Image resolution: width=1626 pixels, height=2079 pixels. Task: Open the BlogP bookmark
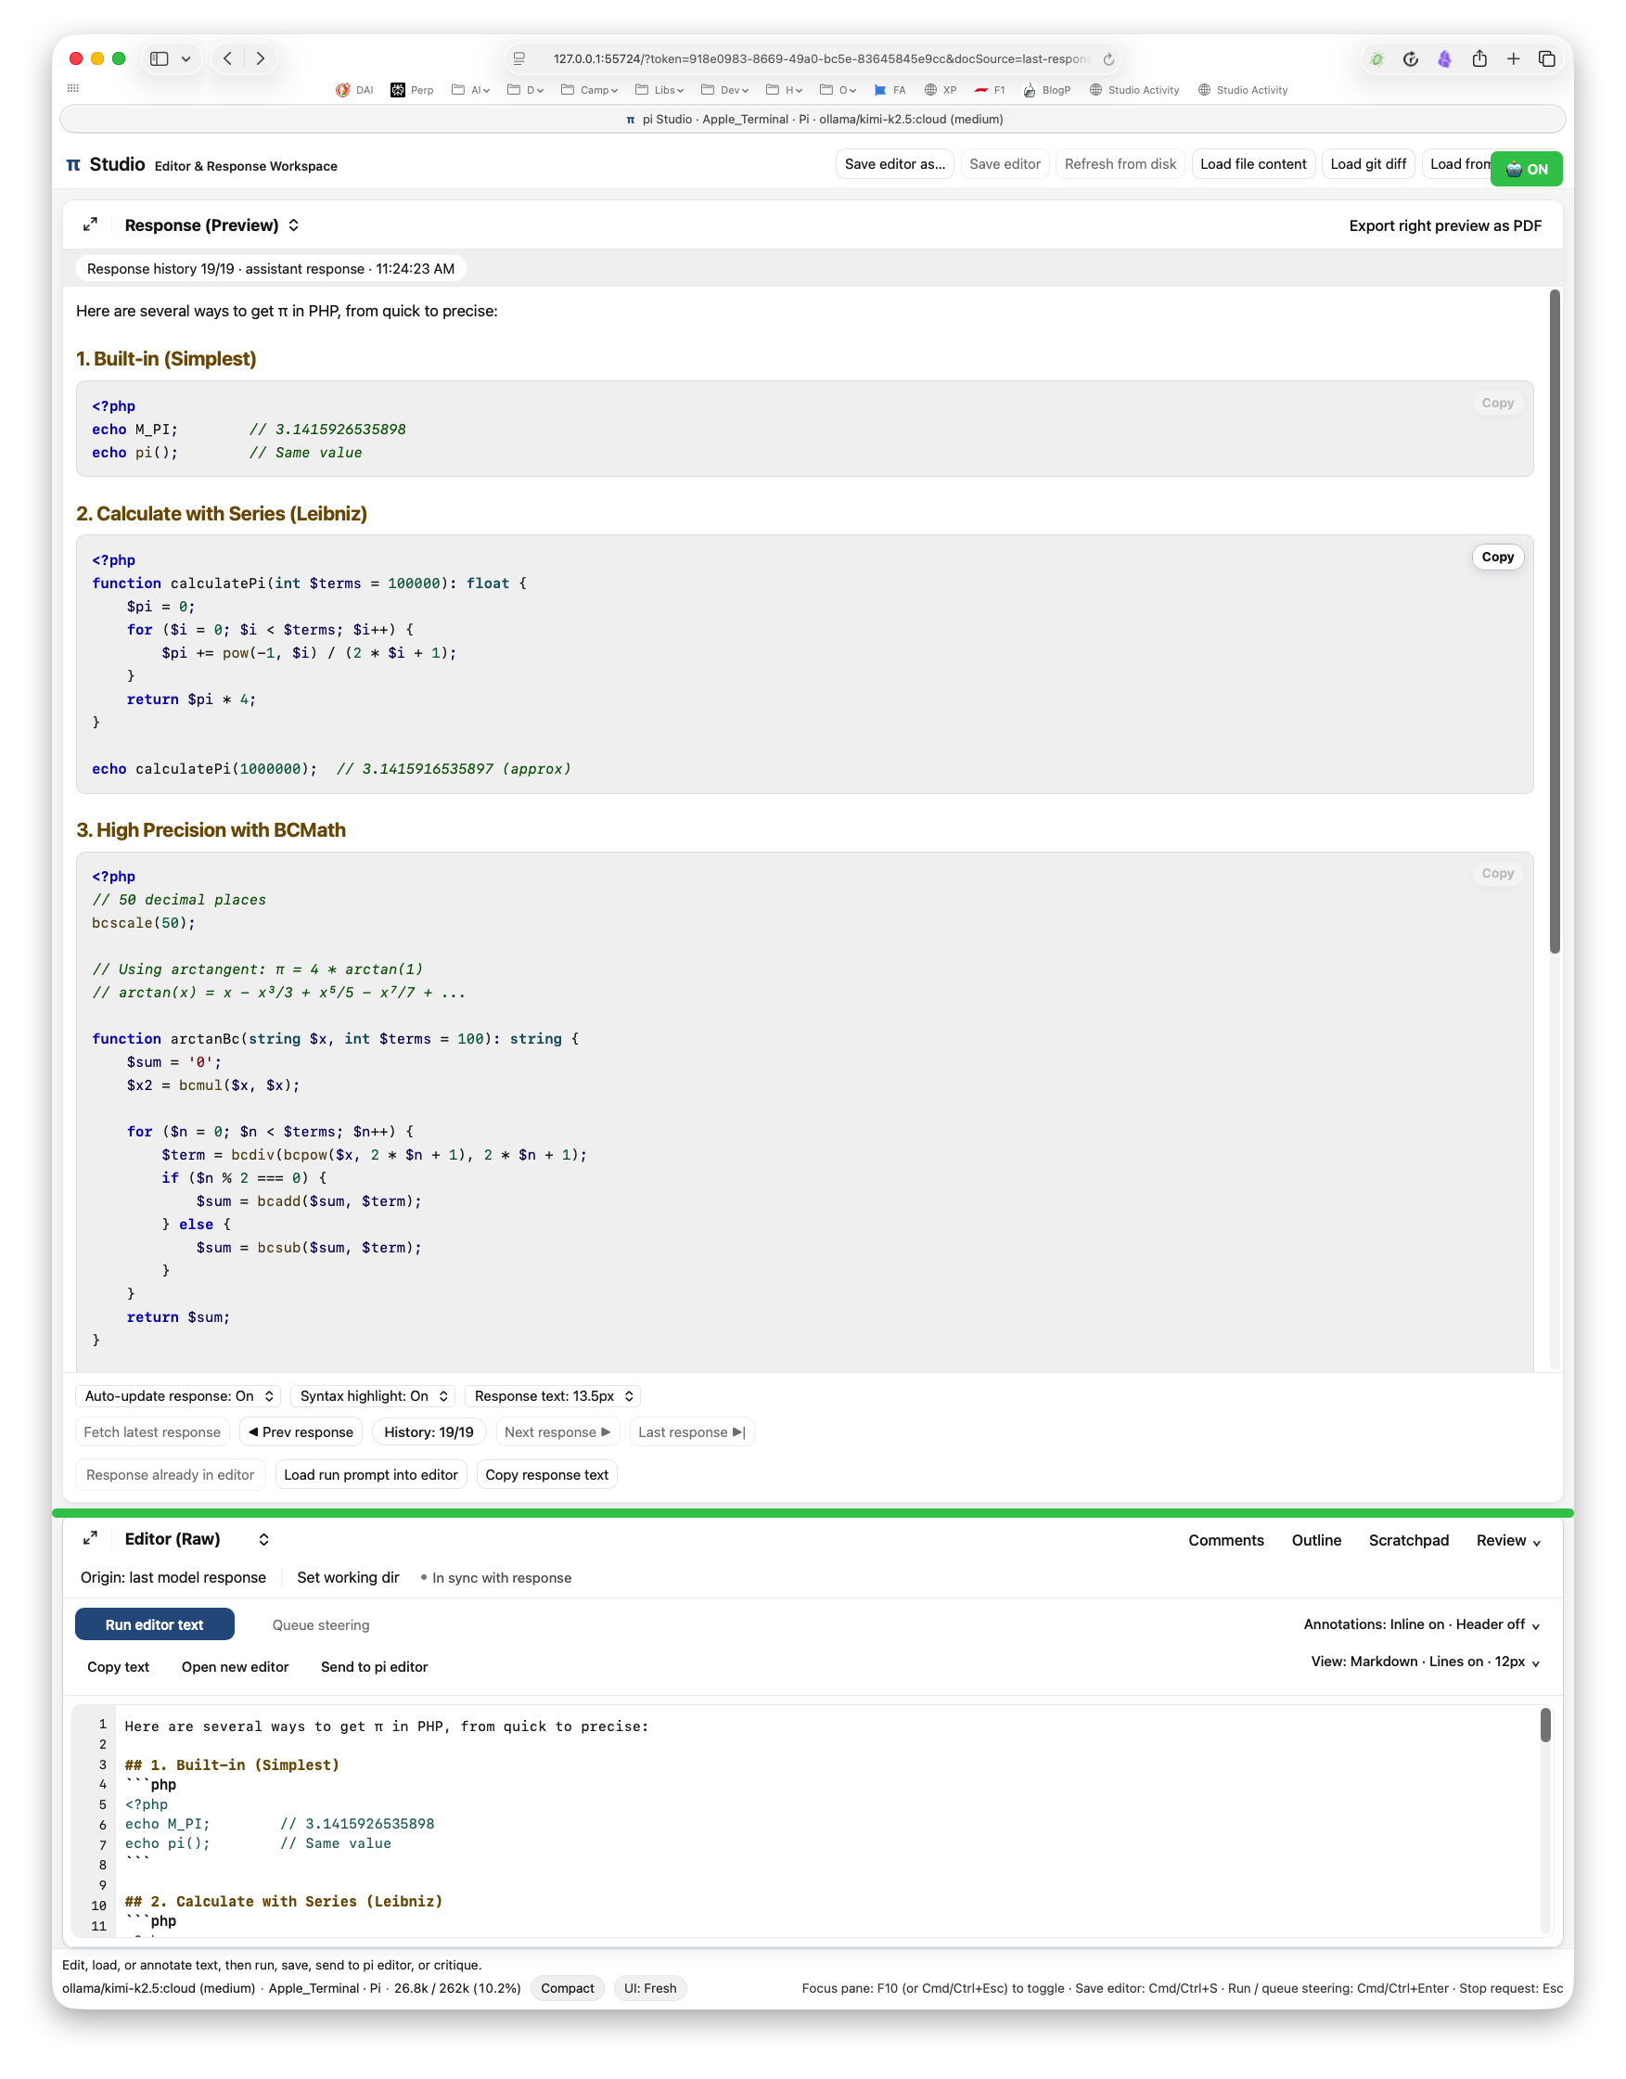pos(1046,90)
